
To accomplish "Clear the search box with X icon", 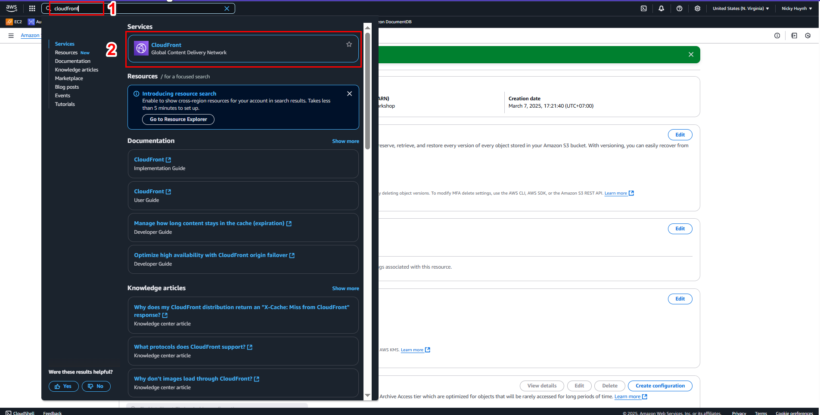I will (227, 9).
